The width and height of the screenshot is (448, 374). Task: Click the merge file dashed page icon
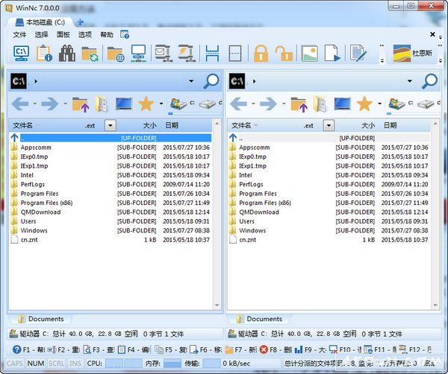pos(235,54)
